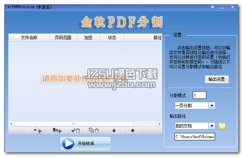Viewport: 243px width, 157px height.
Task: Click the 状态 column header
Action: tap(112, 37)
